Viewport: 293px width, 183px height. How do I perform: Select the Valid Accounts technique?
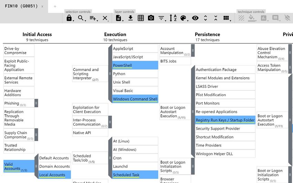[19, 166]
